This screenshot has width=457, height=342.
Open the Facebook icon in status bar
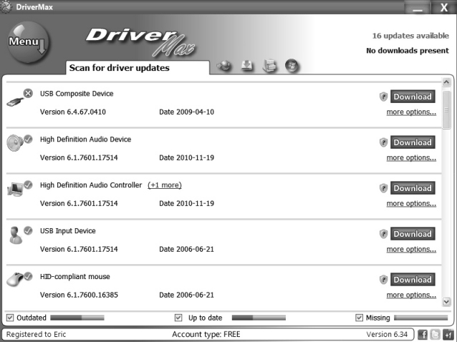point(423,334)
